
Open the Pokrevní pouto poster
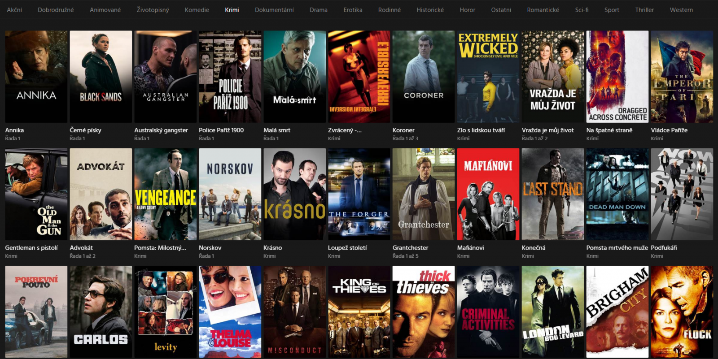36,312
